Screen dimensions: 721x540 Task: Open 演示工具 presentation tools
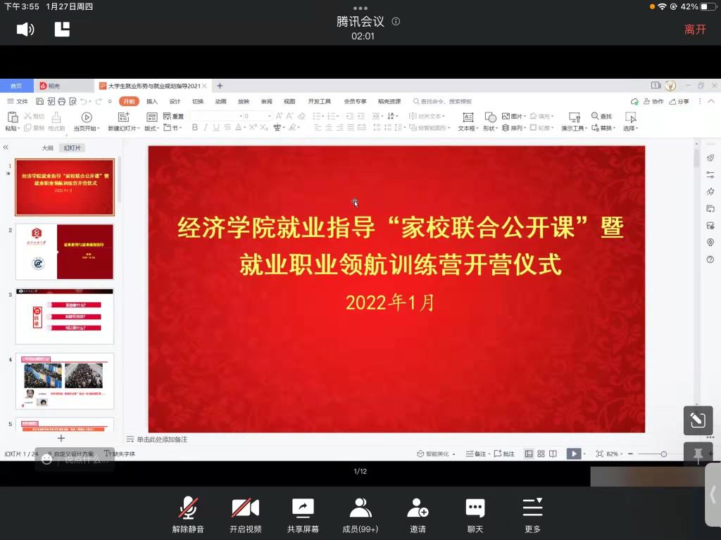click(574, 122)
